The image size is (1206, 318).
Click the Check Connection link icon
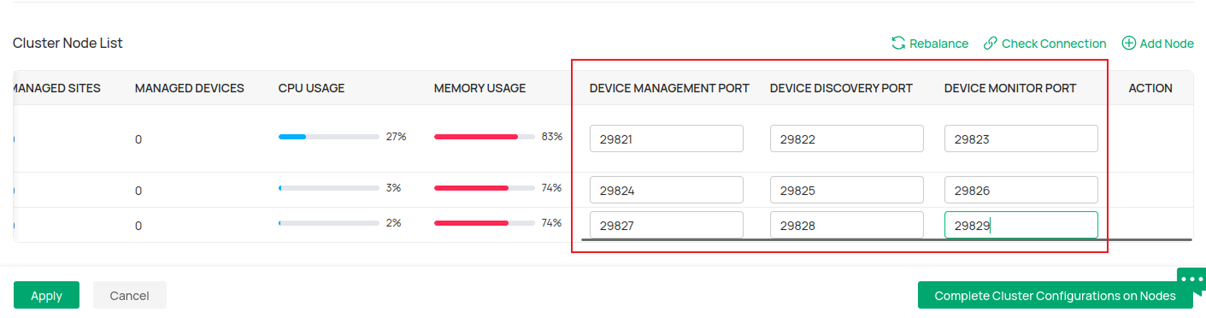tap(990, 43)
